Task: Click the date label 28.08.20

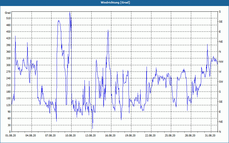Action: tap(190, 136)
